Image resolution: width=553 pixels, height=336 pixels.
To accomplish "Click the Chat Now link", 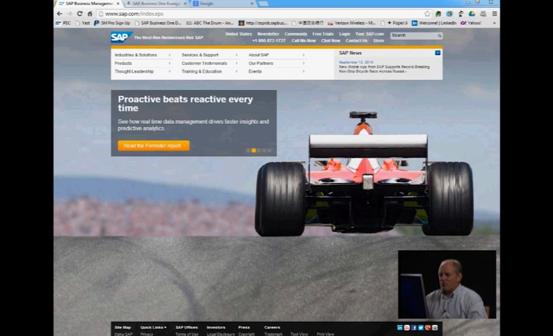I will [331, 41].
